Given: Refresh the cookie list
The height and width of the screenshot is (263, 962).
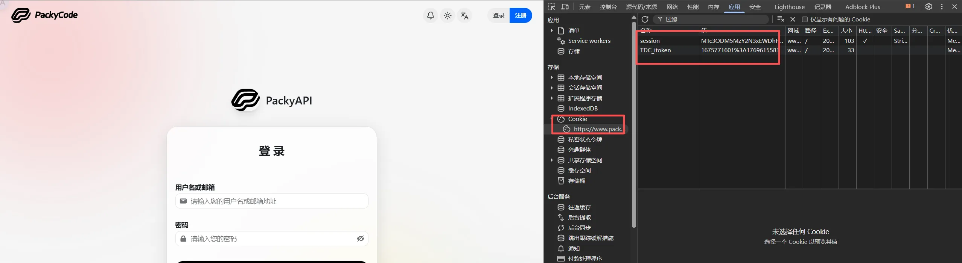Looking at the screenshot, I should (645, 19).
